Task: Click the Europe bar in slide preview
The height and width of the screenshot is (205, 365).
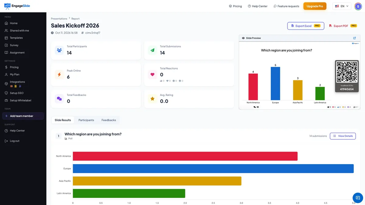Action: coord(275,84)
